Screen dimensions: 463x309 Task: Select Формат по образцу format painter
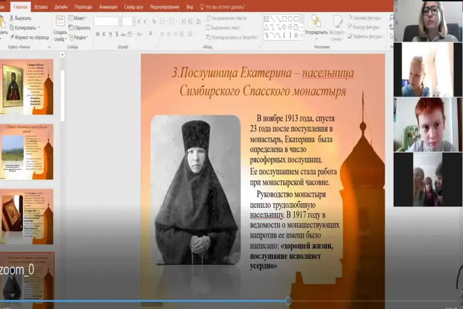29,37
